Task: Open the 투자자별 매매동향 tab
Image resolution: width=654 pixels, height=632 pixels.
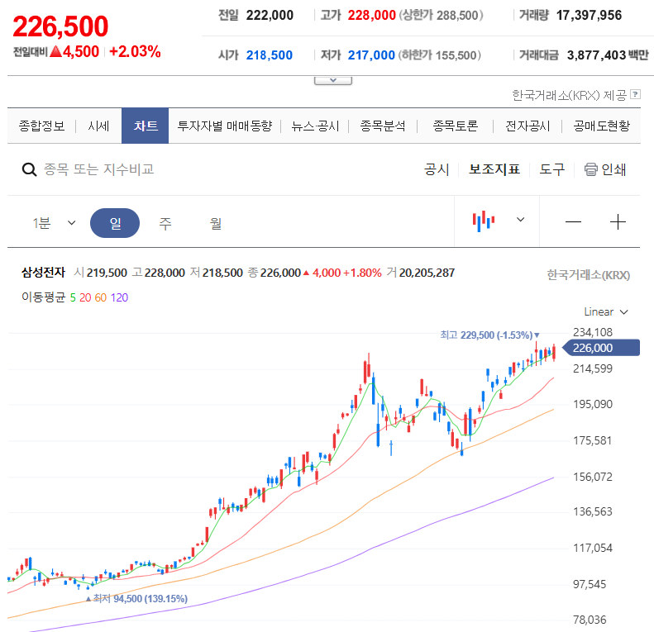Action: [x=225, y=126]
